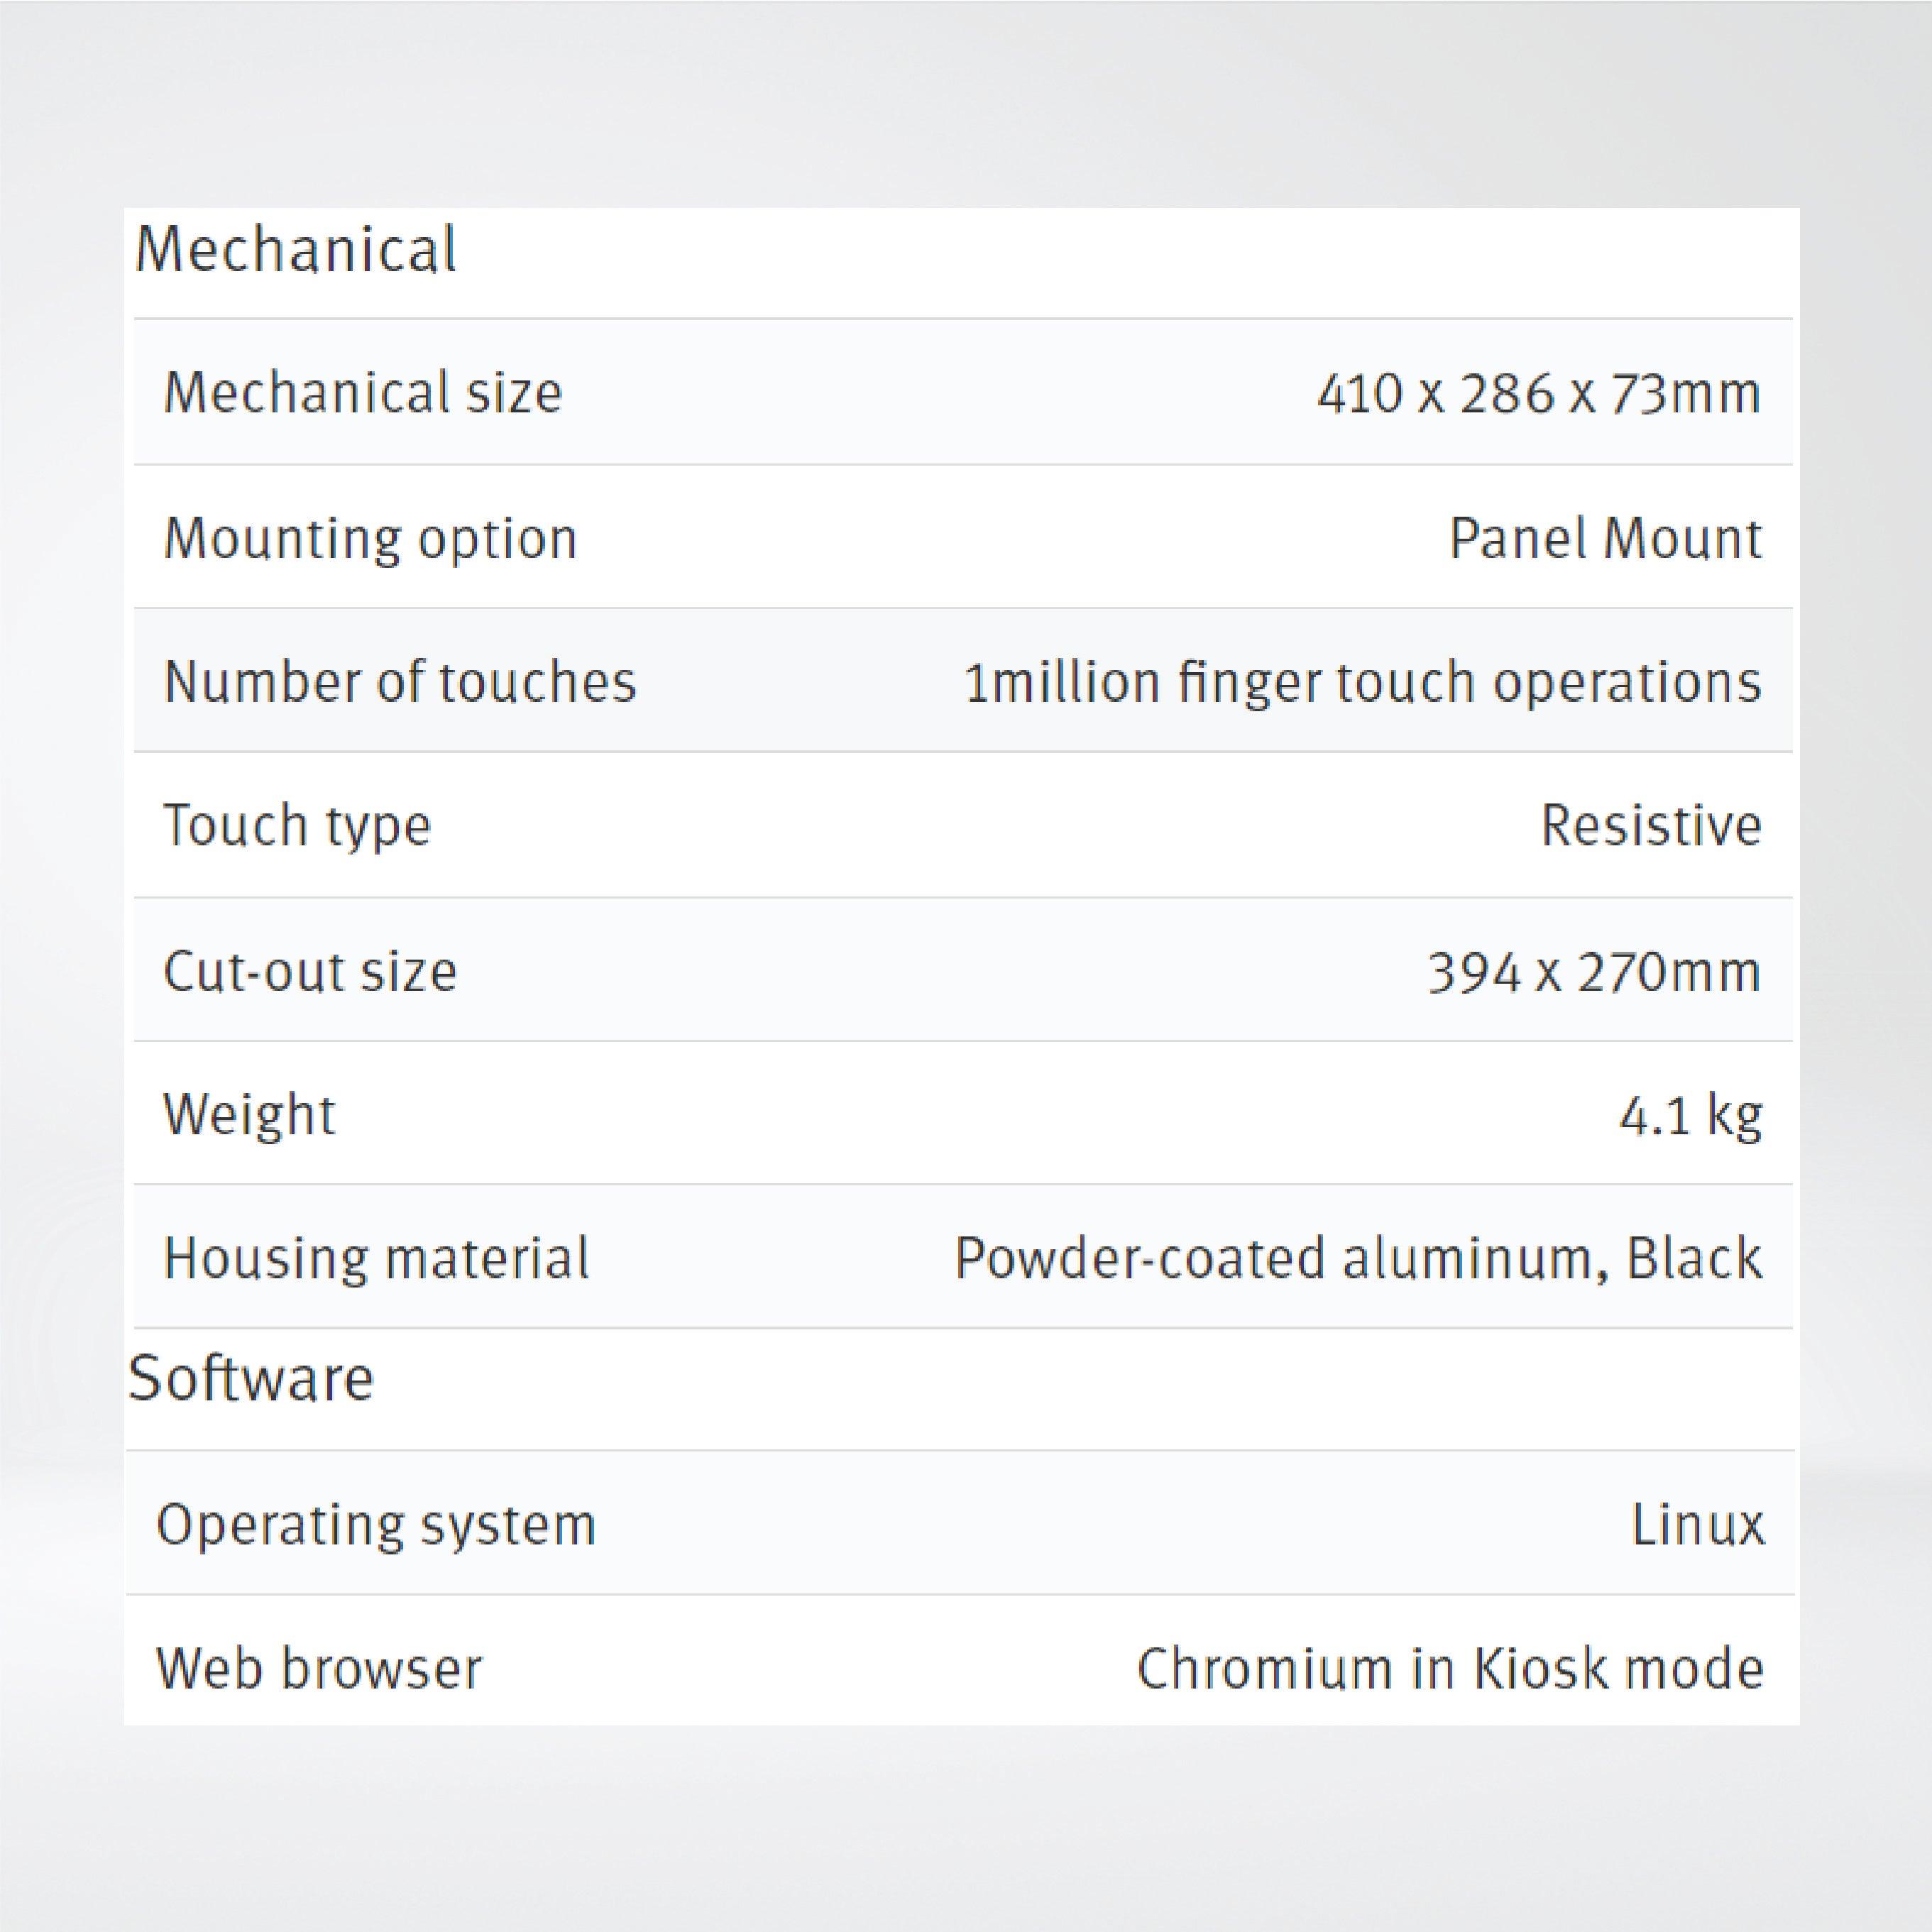This screenshot has height=1932, width=1932.
Task: Select the Mechanical size label
Action: [363, 392]
